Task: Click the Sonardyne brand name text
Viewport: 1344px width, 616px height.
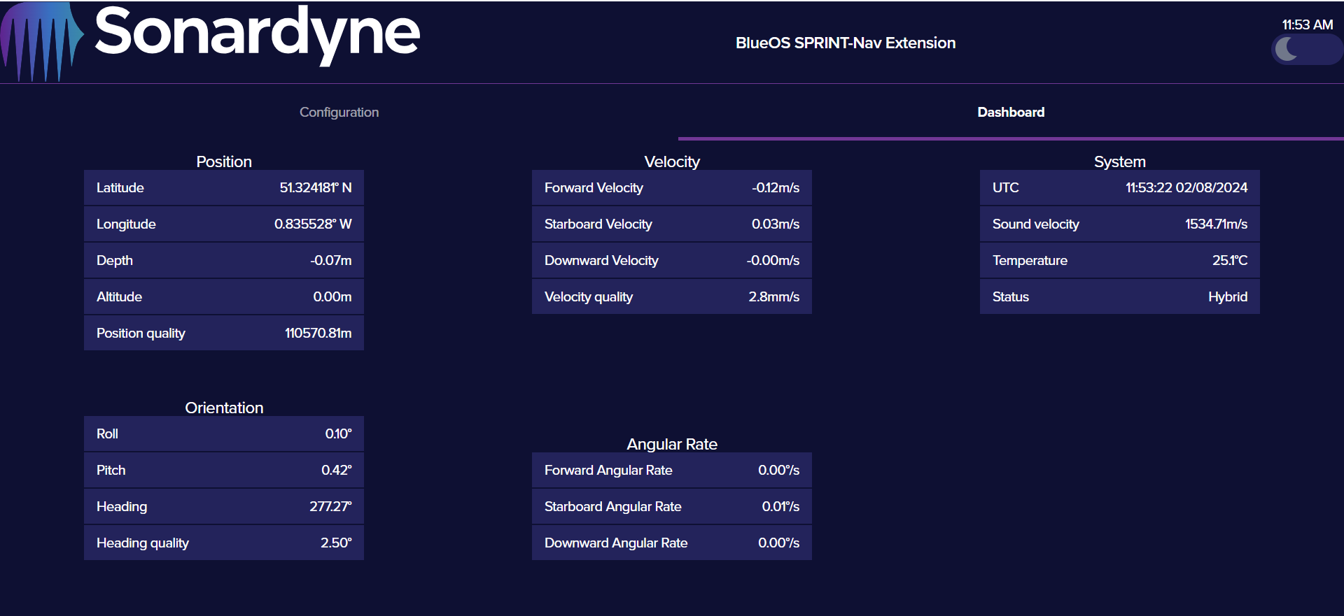Action: [x=257, y=34]
